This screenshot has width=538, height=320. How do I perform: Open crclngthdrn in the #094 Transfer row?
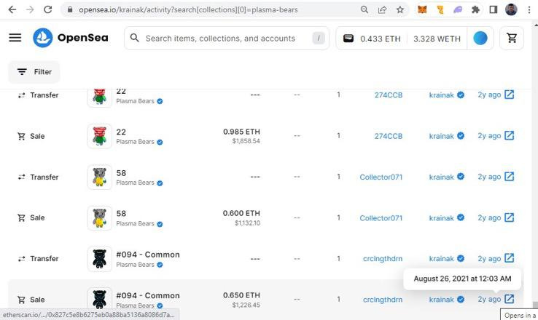[383, 259]
